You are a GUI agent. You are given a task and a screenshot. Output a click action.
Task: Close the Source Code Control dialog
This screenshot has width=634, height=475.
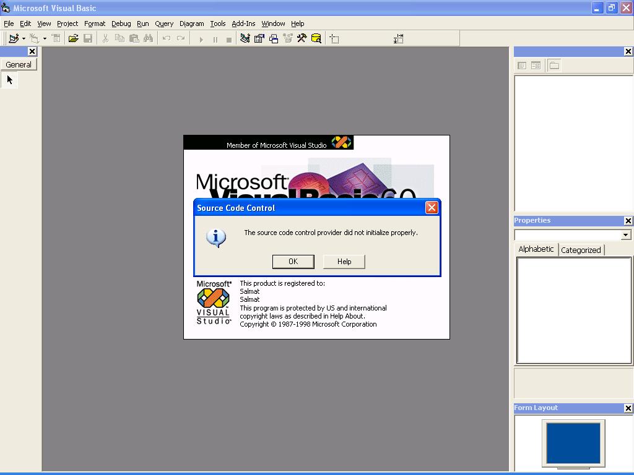pos(432,208)
